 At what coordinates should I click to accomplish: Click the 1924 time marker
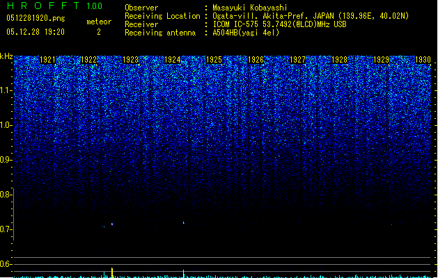click(x=173, y=60)
